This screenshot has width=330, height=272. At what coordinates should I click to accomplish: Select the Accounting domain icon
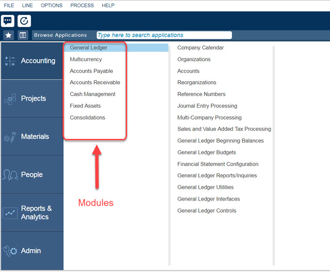pyautogui.click(x=10, y=61)
